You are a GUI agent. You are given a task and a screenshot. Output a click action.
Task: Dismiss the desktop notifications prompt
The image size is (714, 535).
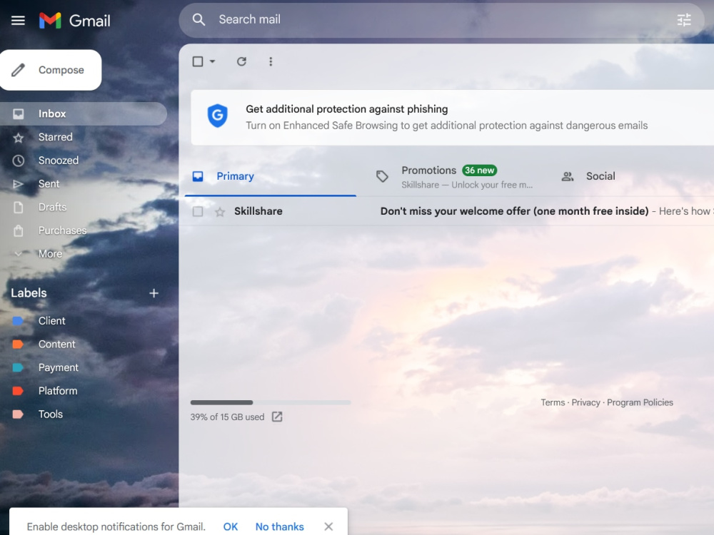click(x=328, y=526)
